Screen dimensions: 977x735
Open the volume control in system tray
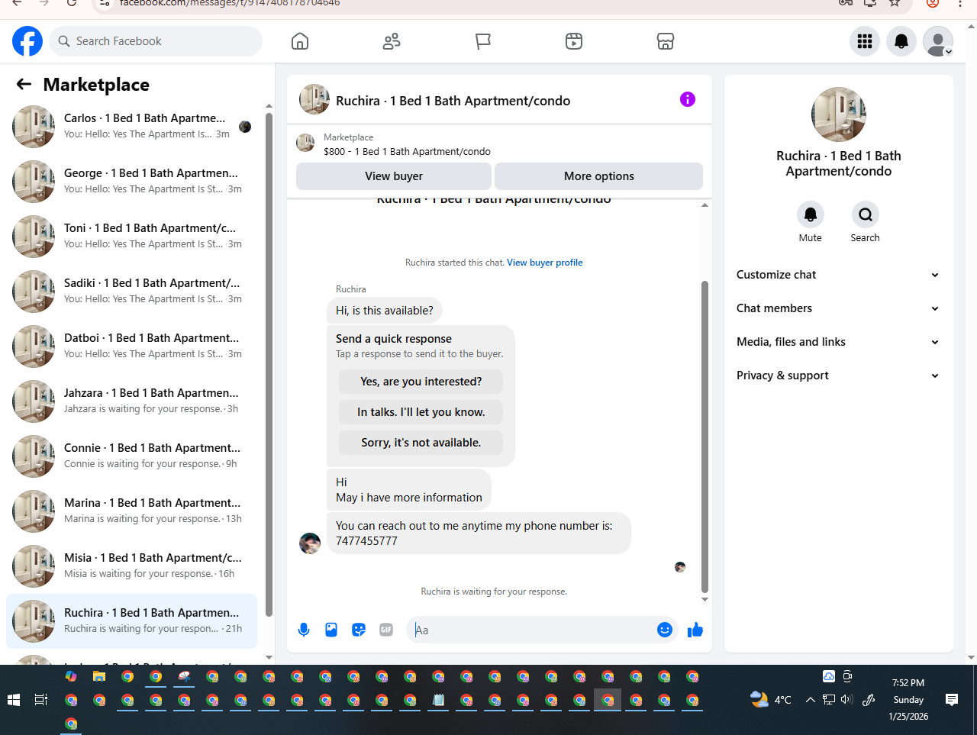coord(846,699)
